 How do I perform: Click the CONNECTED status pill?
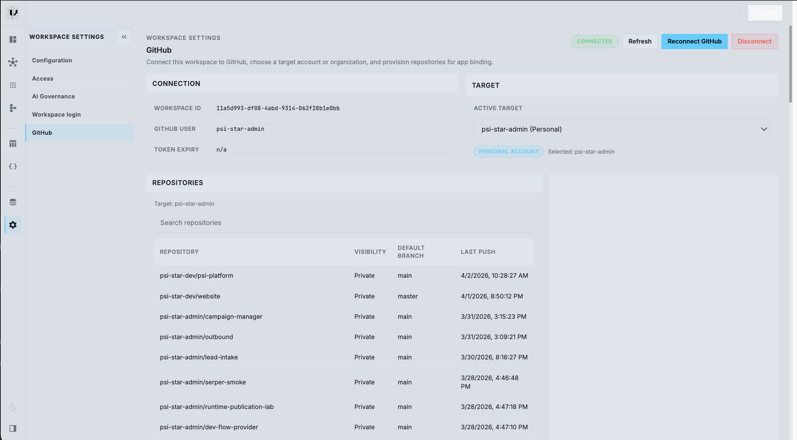tap(594, 41)
